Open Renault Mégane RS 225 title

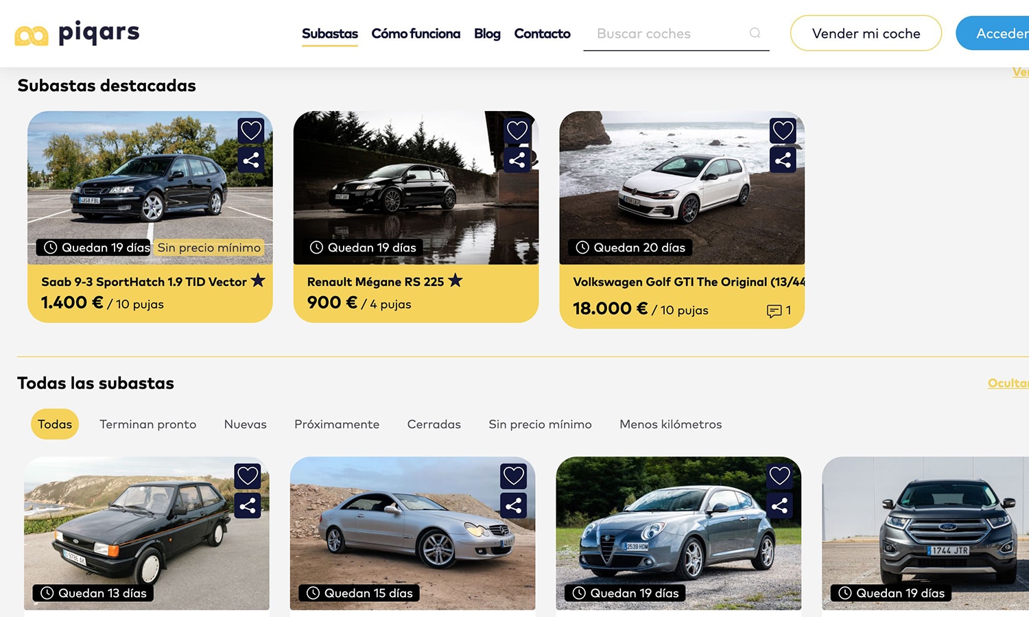click(376, 282)
